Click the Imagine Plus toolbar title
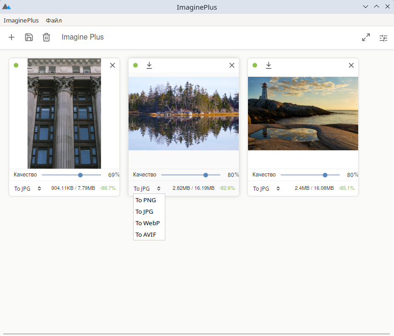The height and width of the screenshot is (336, 394). [x=83, y=37]
